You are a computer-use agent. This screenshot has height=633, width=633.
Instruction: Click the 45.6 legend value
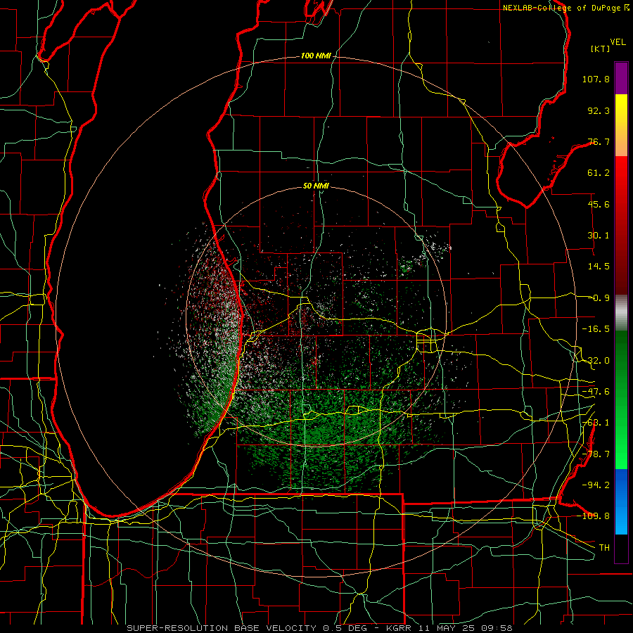[599, 204]
